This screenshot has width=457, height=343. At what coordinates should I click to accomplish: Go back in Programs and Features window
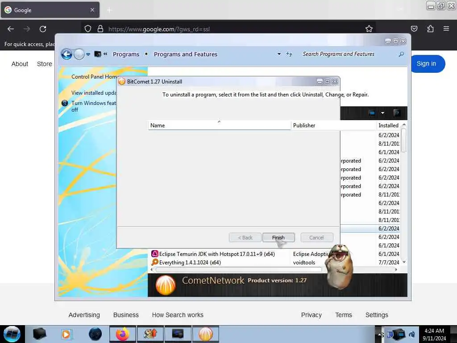(x=67, y=54)
